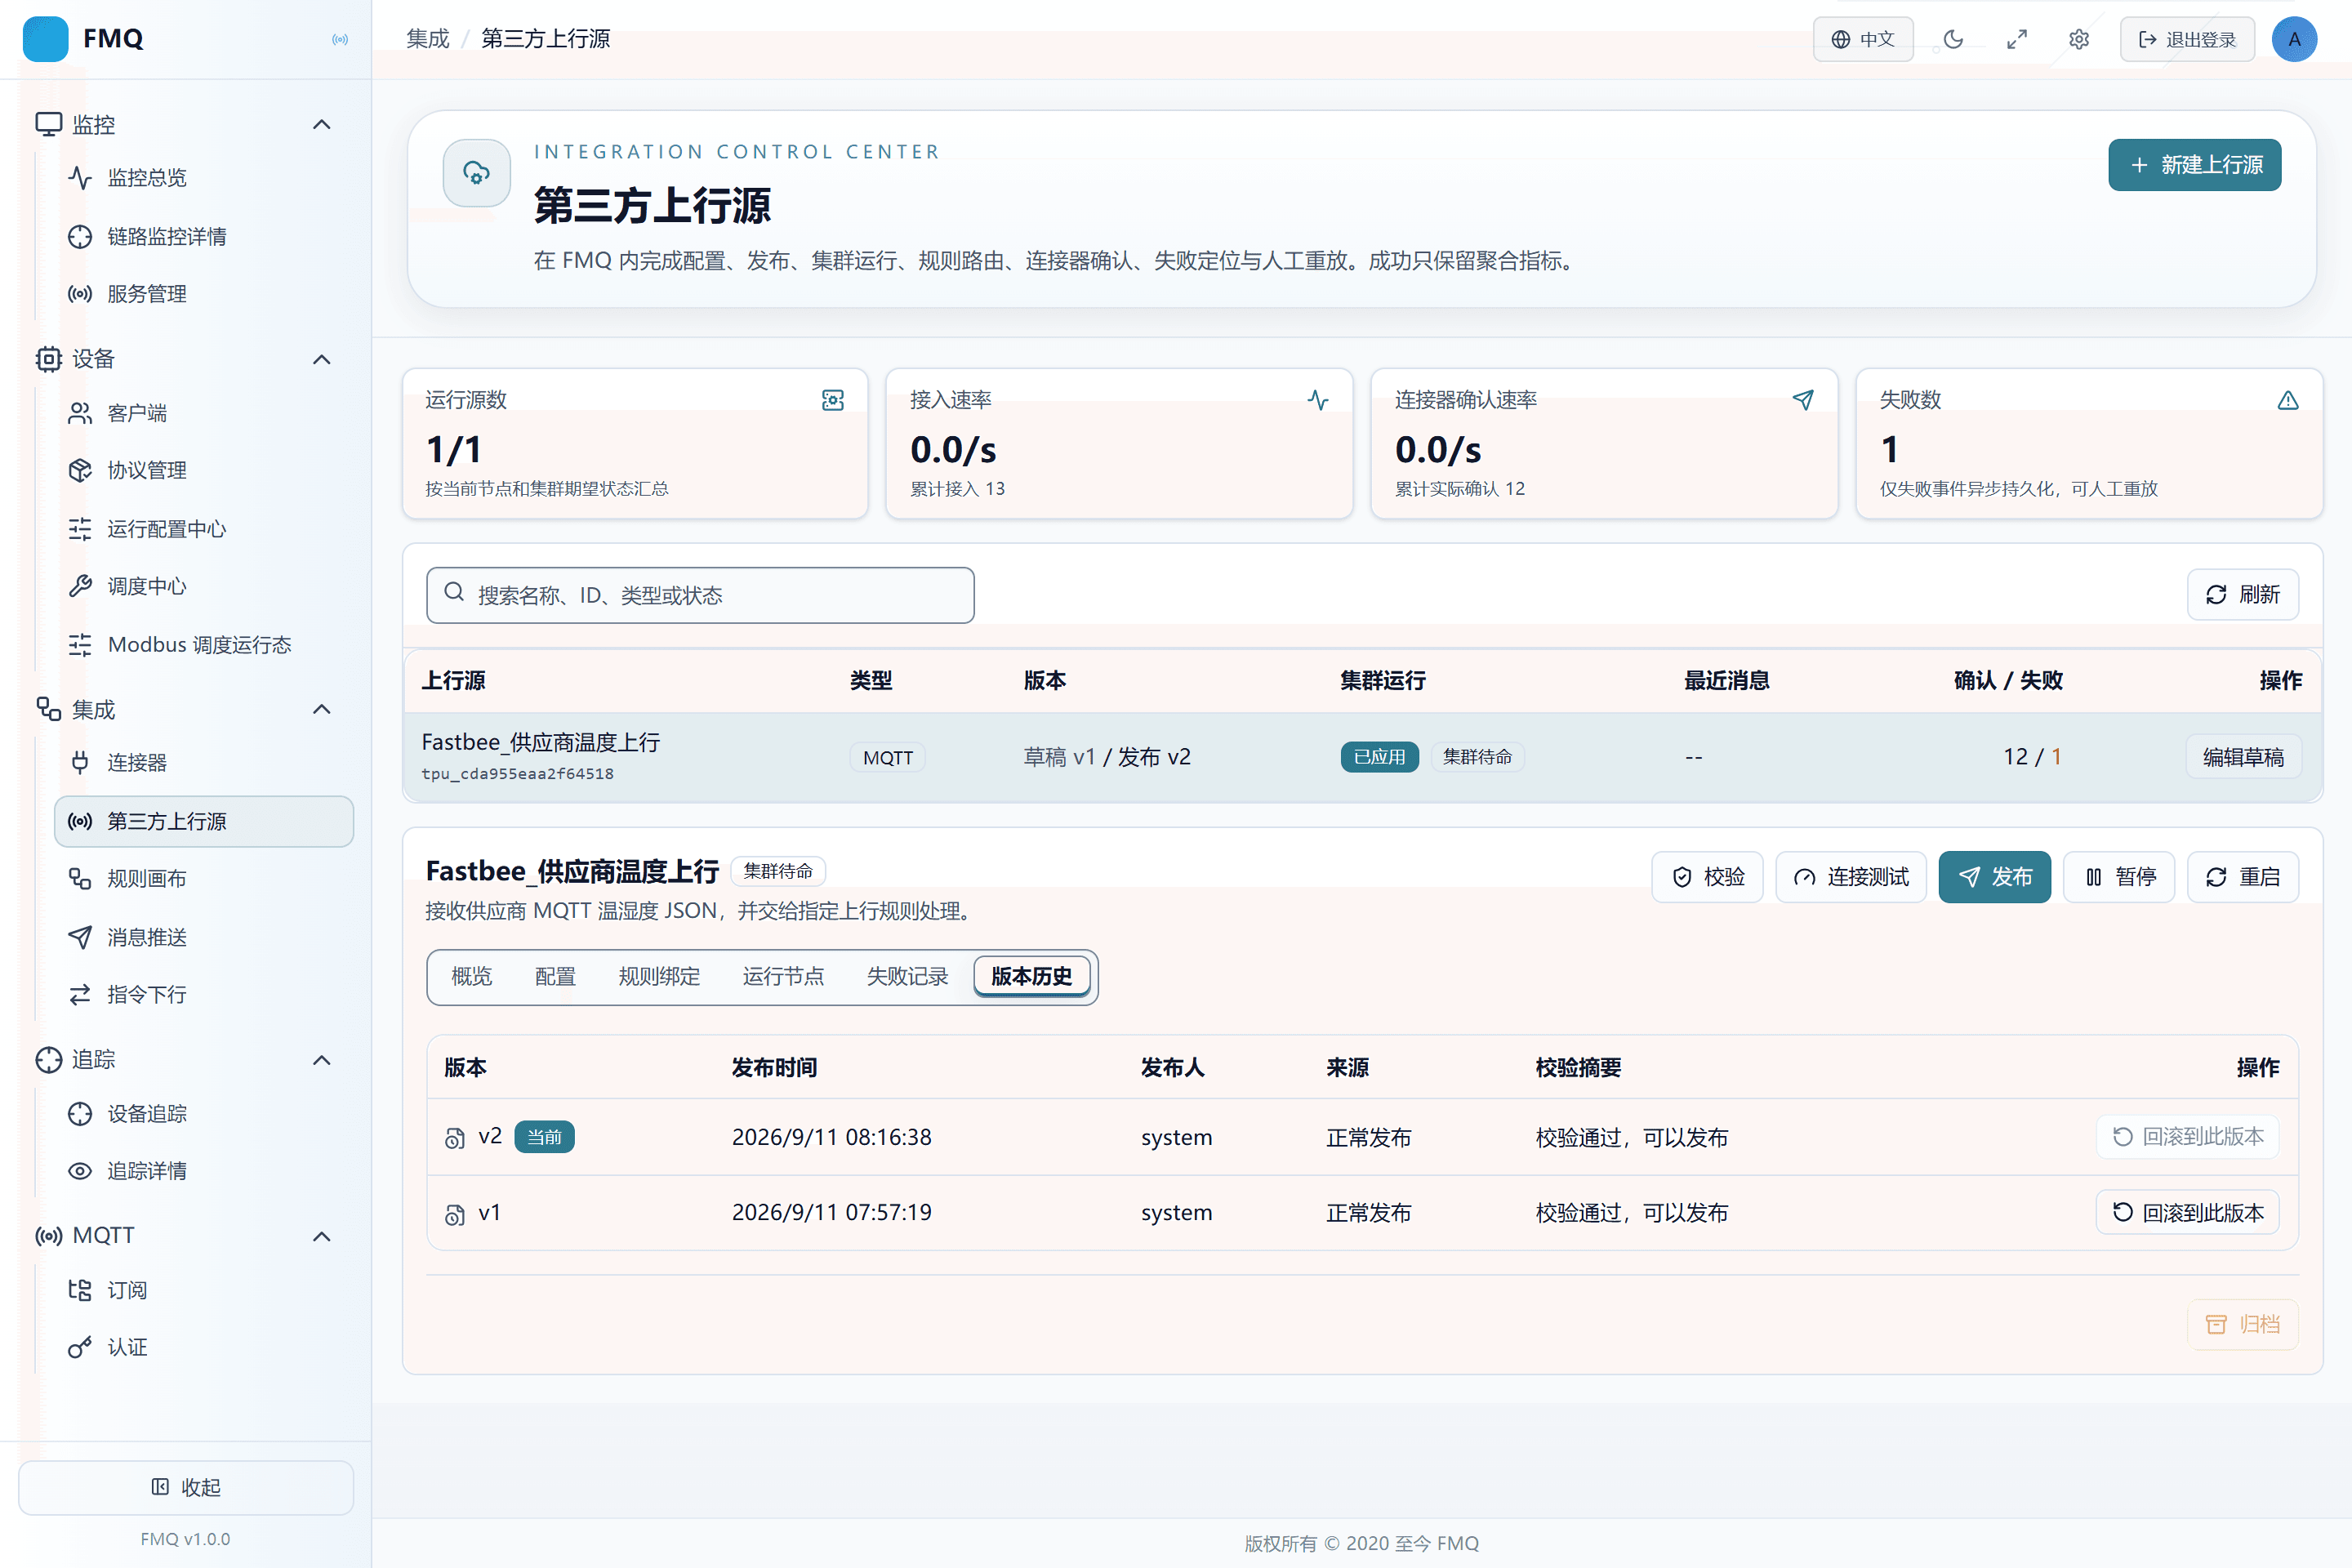
Task: Collapse the 设备 sidebar group
Action: [321, 359]
